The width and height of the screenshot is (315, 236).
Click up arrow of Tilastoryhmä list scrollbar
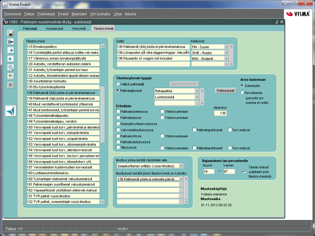pos(103,46)
